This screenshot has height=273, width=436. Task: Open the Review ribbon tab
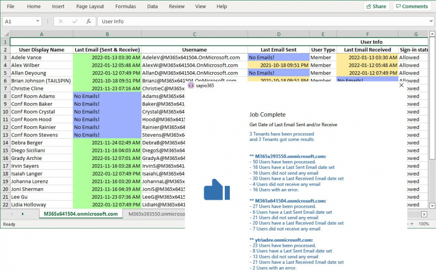177,6
